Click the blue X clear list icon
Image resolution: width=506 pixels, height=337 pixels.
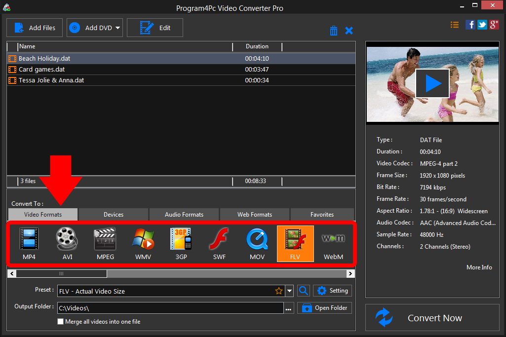349,31
